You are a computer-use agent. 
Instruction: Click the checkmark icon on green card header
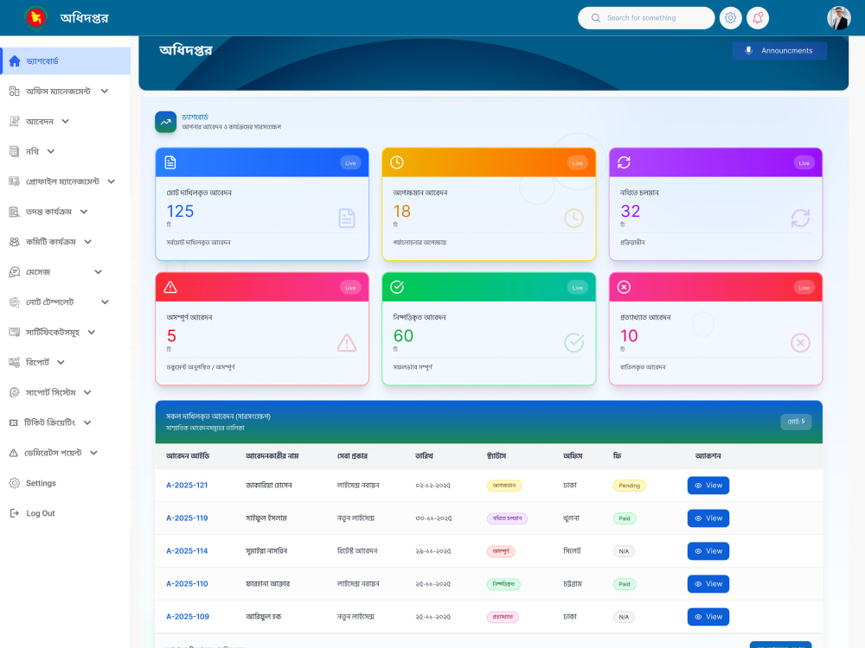pos(397,287)
